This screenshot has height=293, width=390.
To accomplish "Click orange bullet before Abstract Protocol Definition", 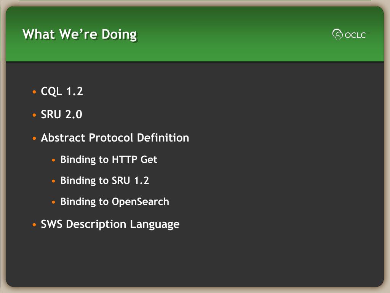I will click(34, 138).
